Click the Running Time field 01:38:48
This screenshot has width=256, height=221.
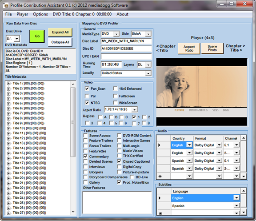point(112,64)
